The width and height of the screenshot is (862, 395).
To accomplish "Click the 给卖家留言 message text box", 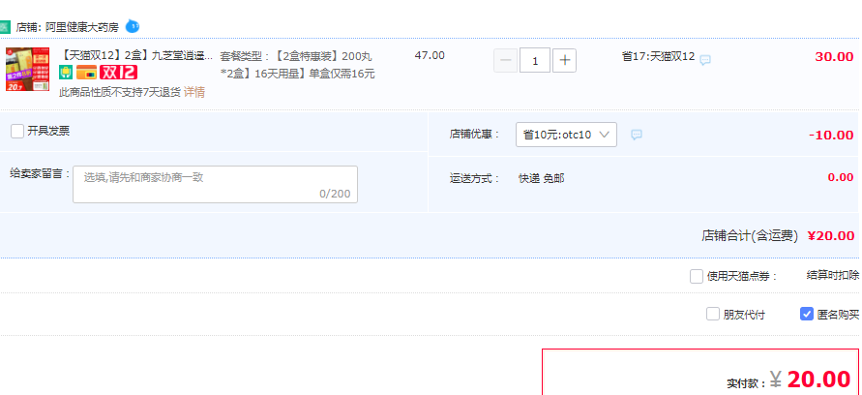I will pos(215,184).
